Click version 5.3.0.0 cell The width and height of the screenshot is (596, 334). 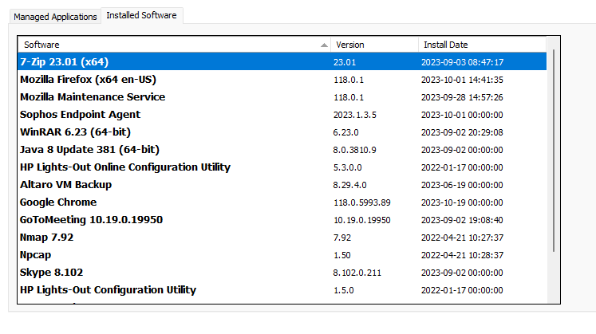coord(347,167)
